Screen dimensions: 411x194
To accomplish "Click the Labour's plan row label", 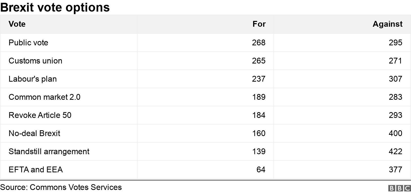I will coord(33,79).
